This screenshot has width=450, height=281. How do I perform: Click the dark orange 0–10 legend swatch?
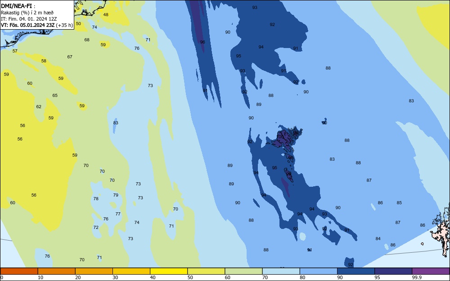[x=19, y=271]
